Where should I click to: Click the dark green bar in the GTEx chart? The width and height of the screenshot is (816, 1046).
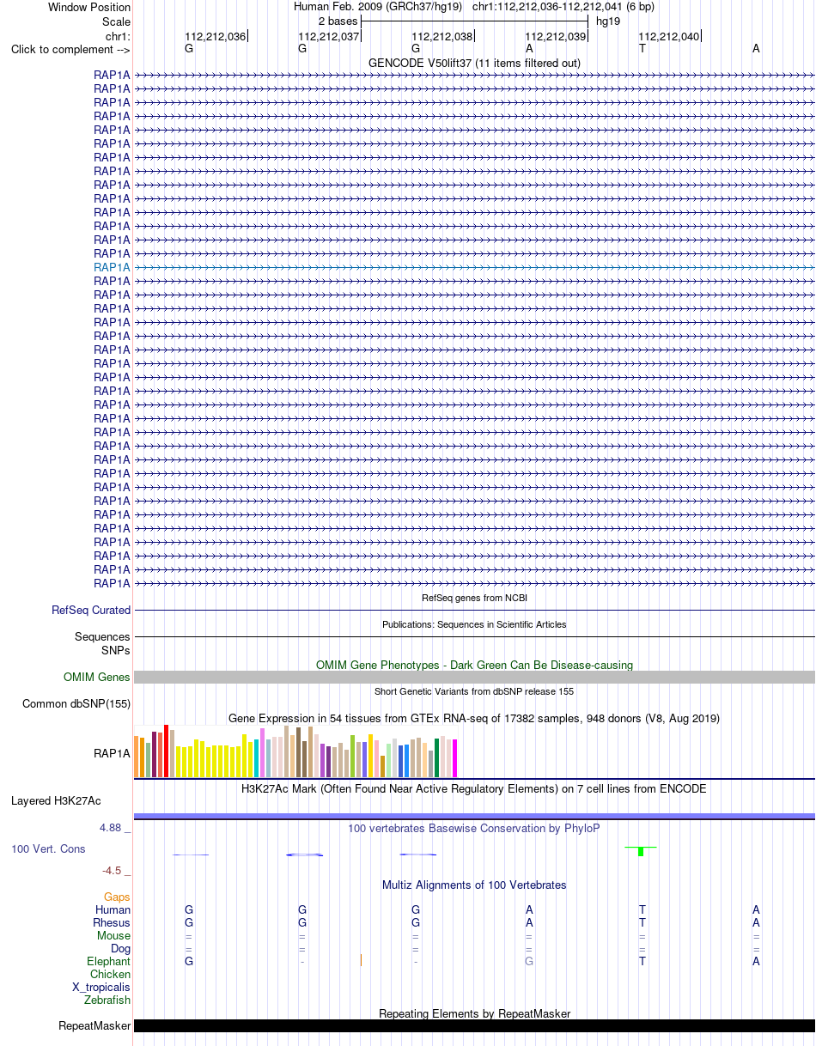[437, 758]
